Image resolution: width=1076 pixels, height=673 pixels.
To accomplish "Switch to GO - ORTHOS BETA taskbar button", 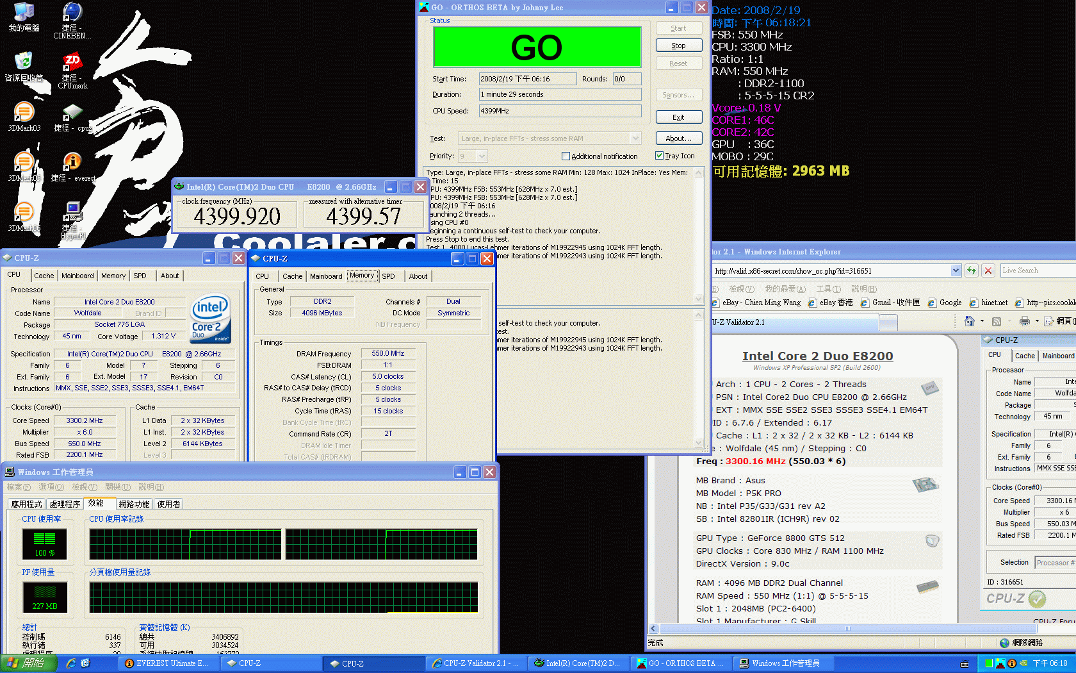I will 681,663.
